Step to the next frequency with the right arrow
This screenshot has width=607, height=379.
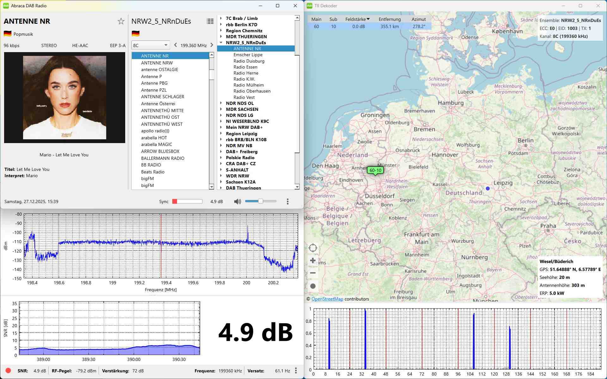coord(212,45)
